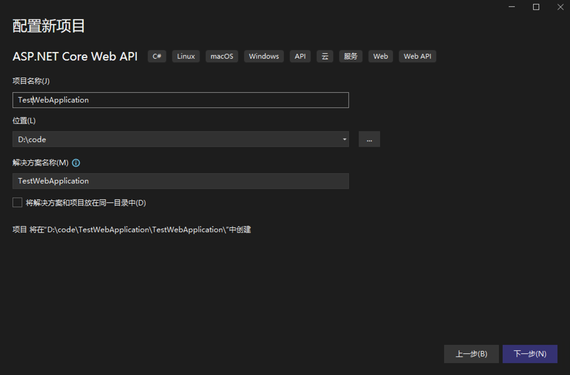Image resolution: width=570 pixels, height=375 pixels.
Task: Select the D:\code path text
Action: click(32, 139)
